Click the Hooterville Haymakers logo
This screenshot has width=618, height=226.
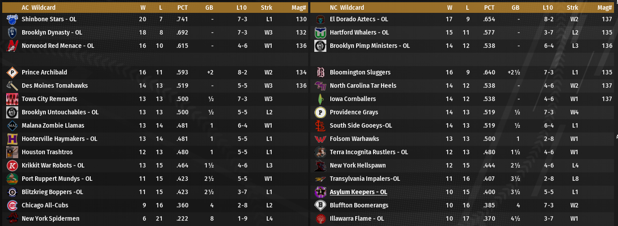click(x=12, y=139)
